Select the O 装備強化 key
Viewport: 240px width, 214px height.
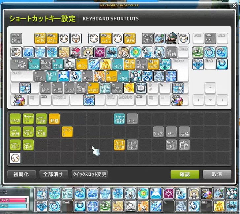(130, 64)
